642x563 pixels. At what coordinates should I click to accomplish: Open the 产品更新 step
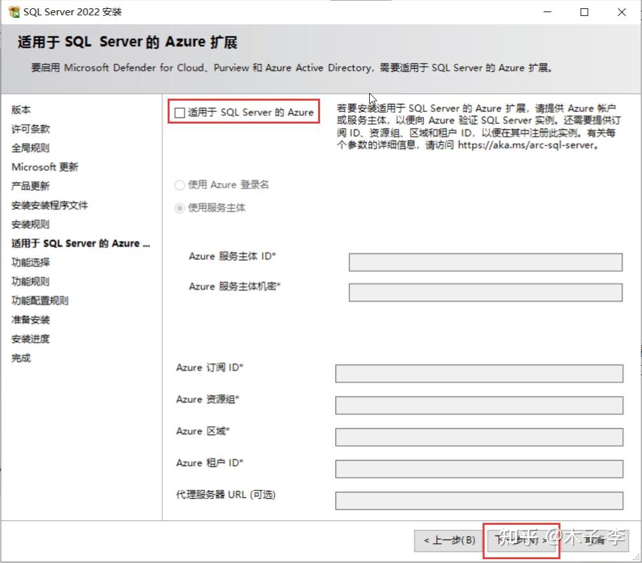29,186
